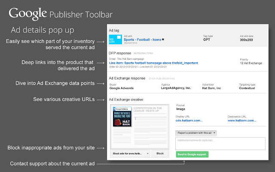The width and height of the screenshot is (275, 172).
Task: Open the Line item Sports football homepage link
Action: point(153,63)
